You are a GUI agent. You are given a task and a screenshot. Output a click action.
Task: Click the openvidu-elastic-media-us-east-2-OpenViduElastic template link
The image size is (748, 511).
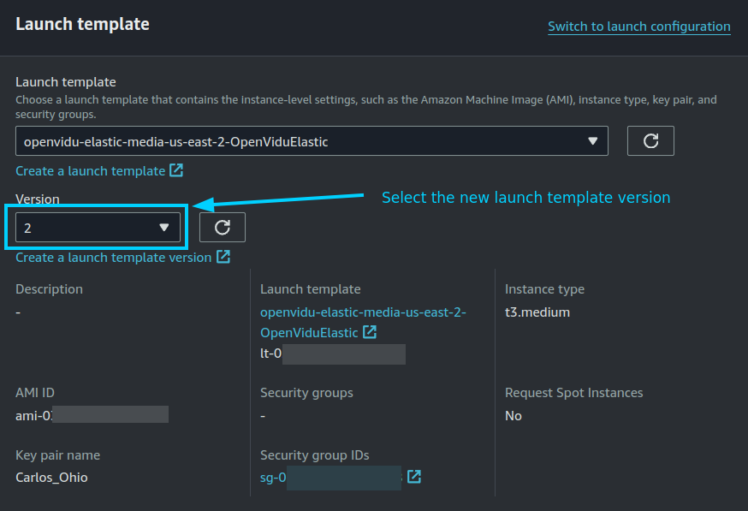pos(363,322)
